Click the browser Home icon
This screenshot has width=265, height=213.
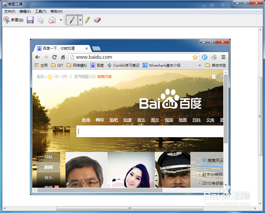click(63, 57)
